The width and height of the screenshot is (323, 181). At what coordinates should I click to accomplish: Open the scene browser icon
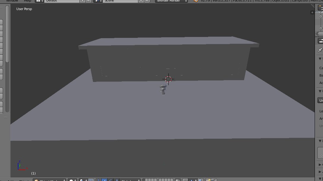click(x=98, y=1)
